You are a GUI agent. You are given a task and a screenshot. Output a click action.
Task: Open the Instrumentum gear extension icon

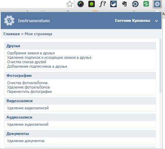[157, 4]
